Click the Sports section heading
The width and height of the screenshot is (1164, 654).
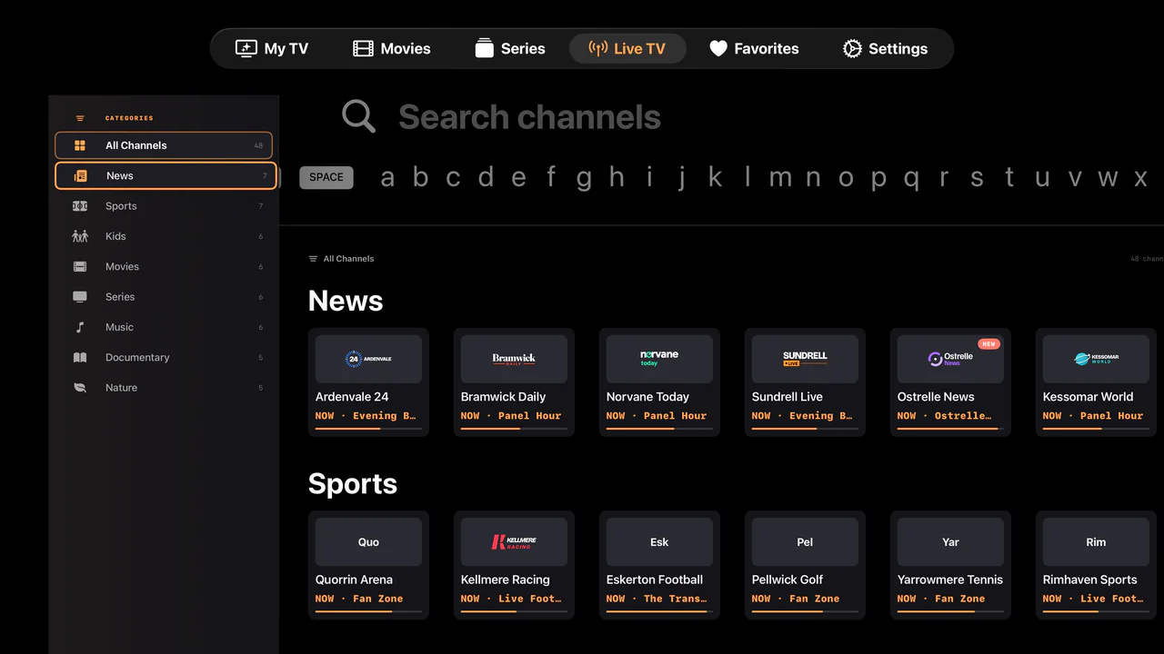point(353,483)
